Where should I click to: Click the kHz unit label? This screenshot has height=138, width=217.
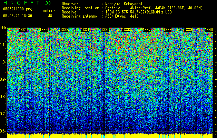(x=3, y=28)
